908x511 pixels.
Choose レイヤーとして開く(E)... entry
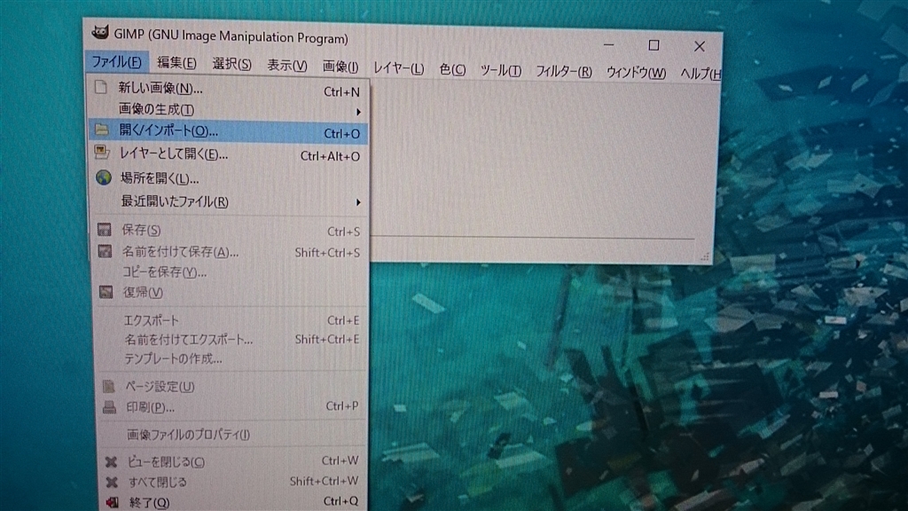coord(230,154)
